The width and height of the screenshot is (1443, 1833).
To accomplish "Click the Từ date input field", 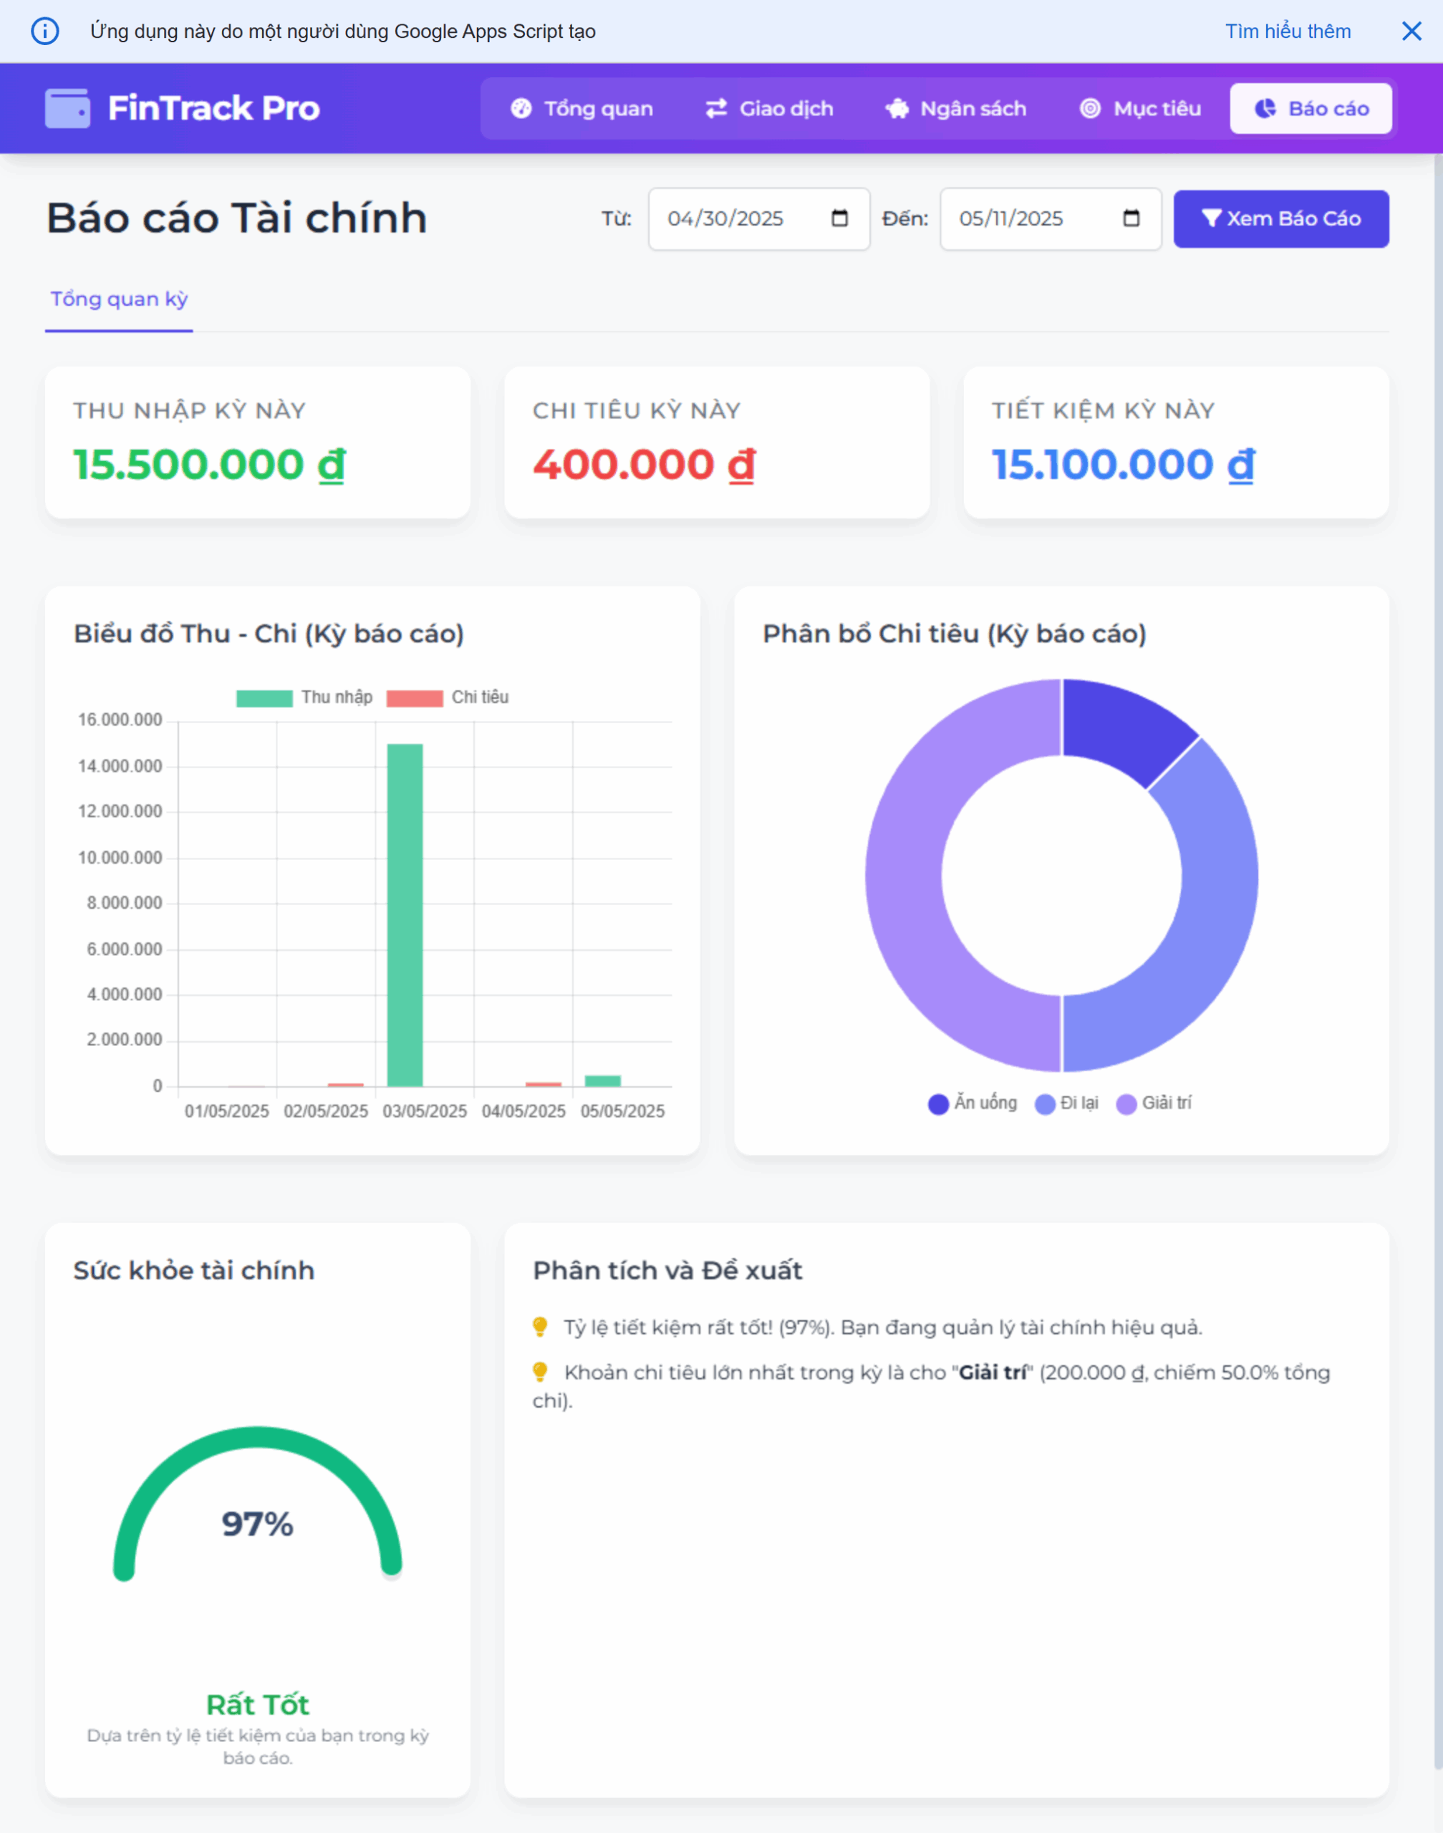I will [x=725, y=219].
